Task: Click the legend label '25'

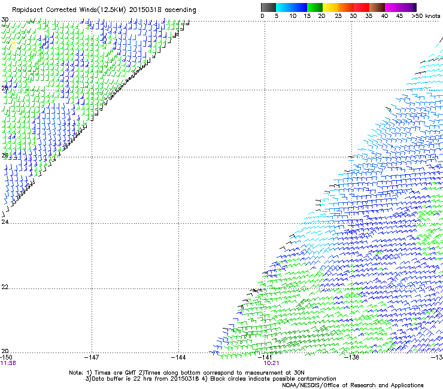Action: pos(338,16)
